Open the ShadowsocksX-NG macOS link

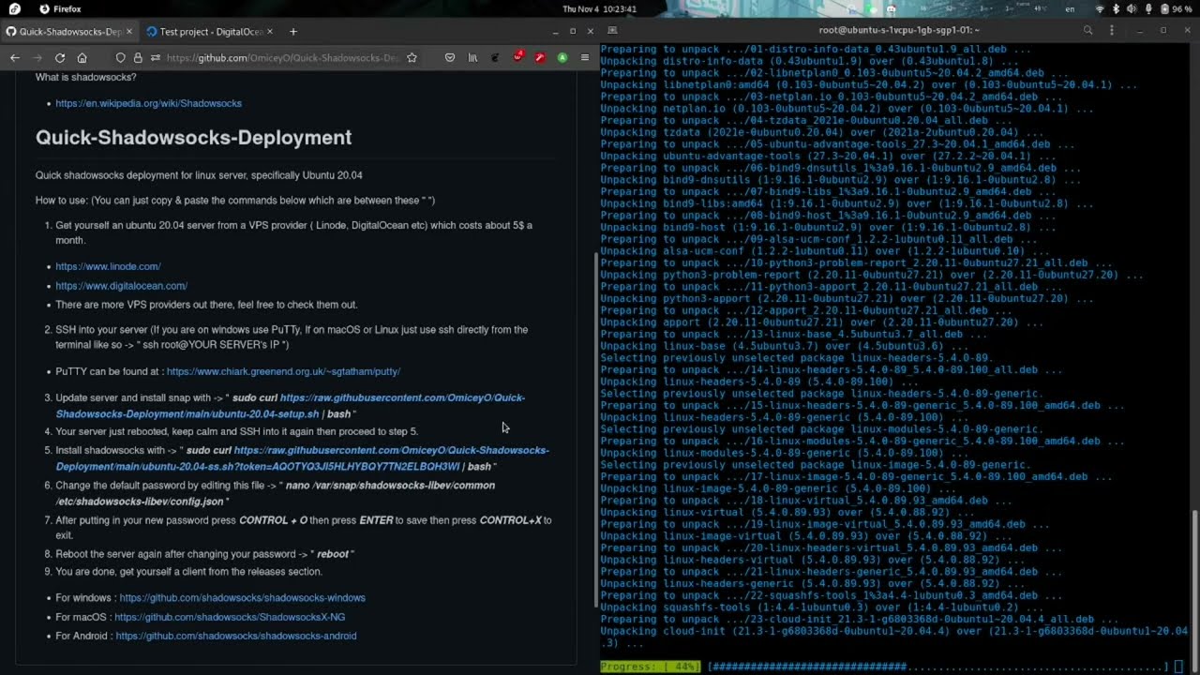click(x=230, y=617)
